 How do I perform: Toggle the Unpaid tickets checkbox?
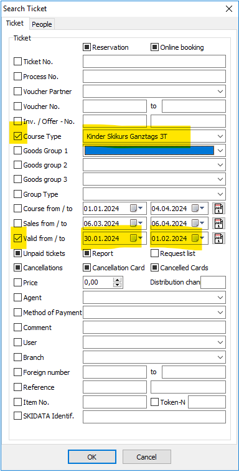pyautogui.click(x=18, y=253)
